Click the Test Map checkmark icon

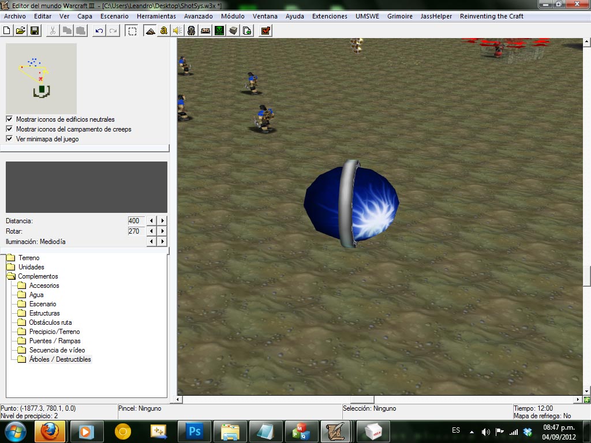[x=265, y=31]
